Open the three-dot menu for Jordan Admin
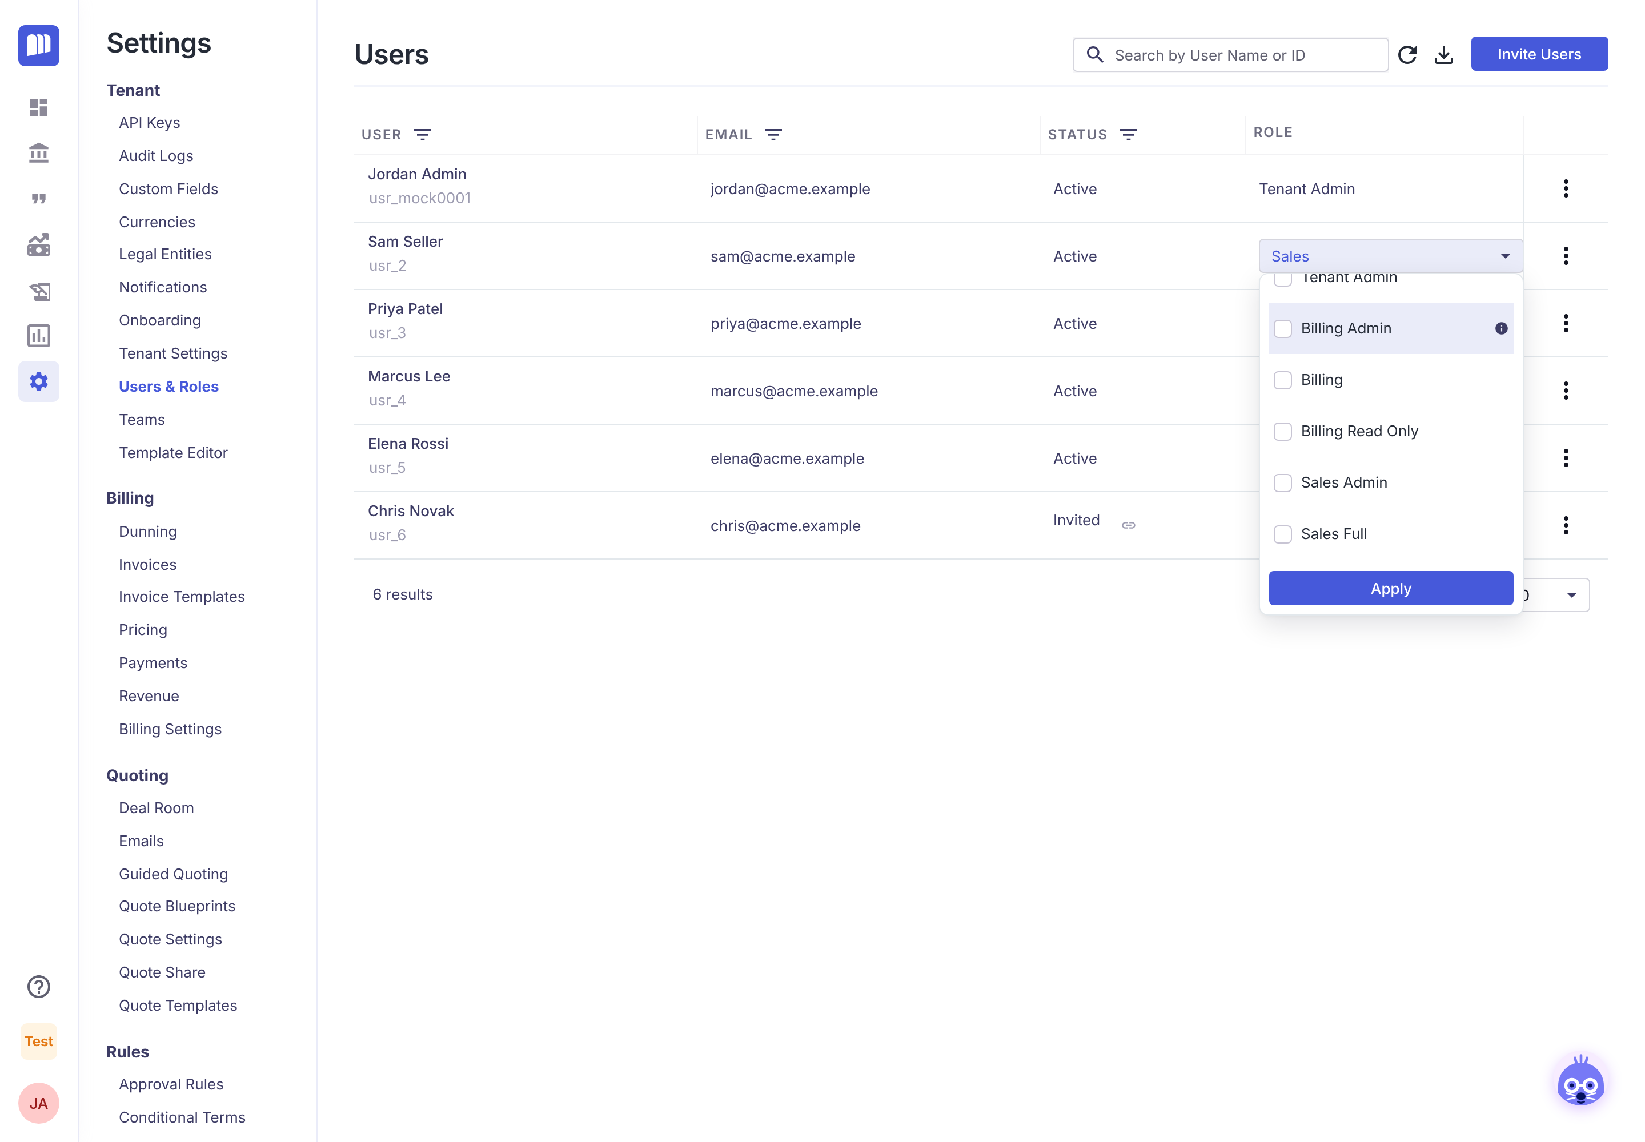Screen dimensions: 1645x1142 [x=1566, y=188]
